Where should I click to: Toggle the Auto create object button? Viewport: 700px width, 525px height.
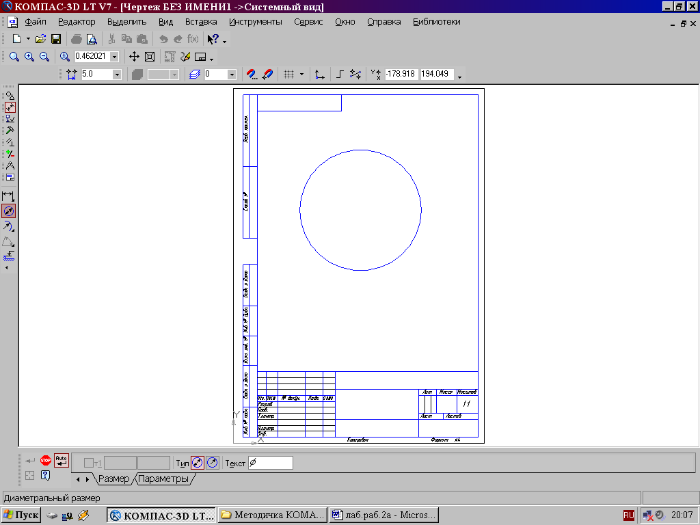[x=62, y=460]
